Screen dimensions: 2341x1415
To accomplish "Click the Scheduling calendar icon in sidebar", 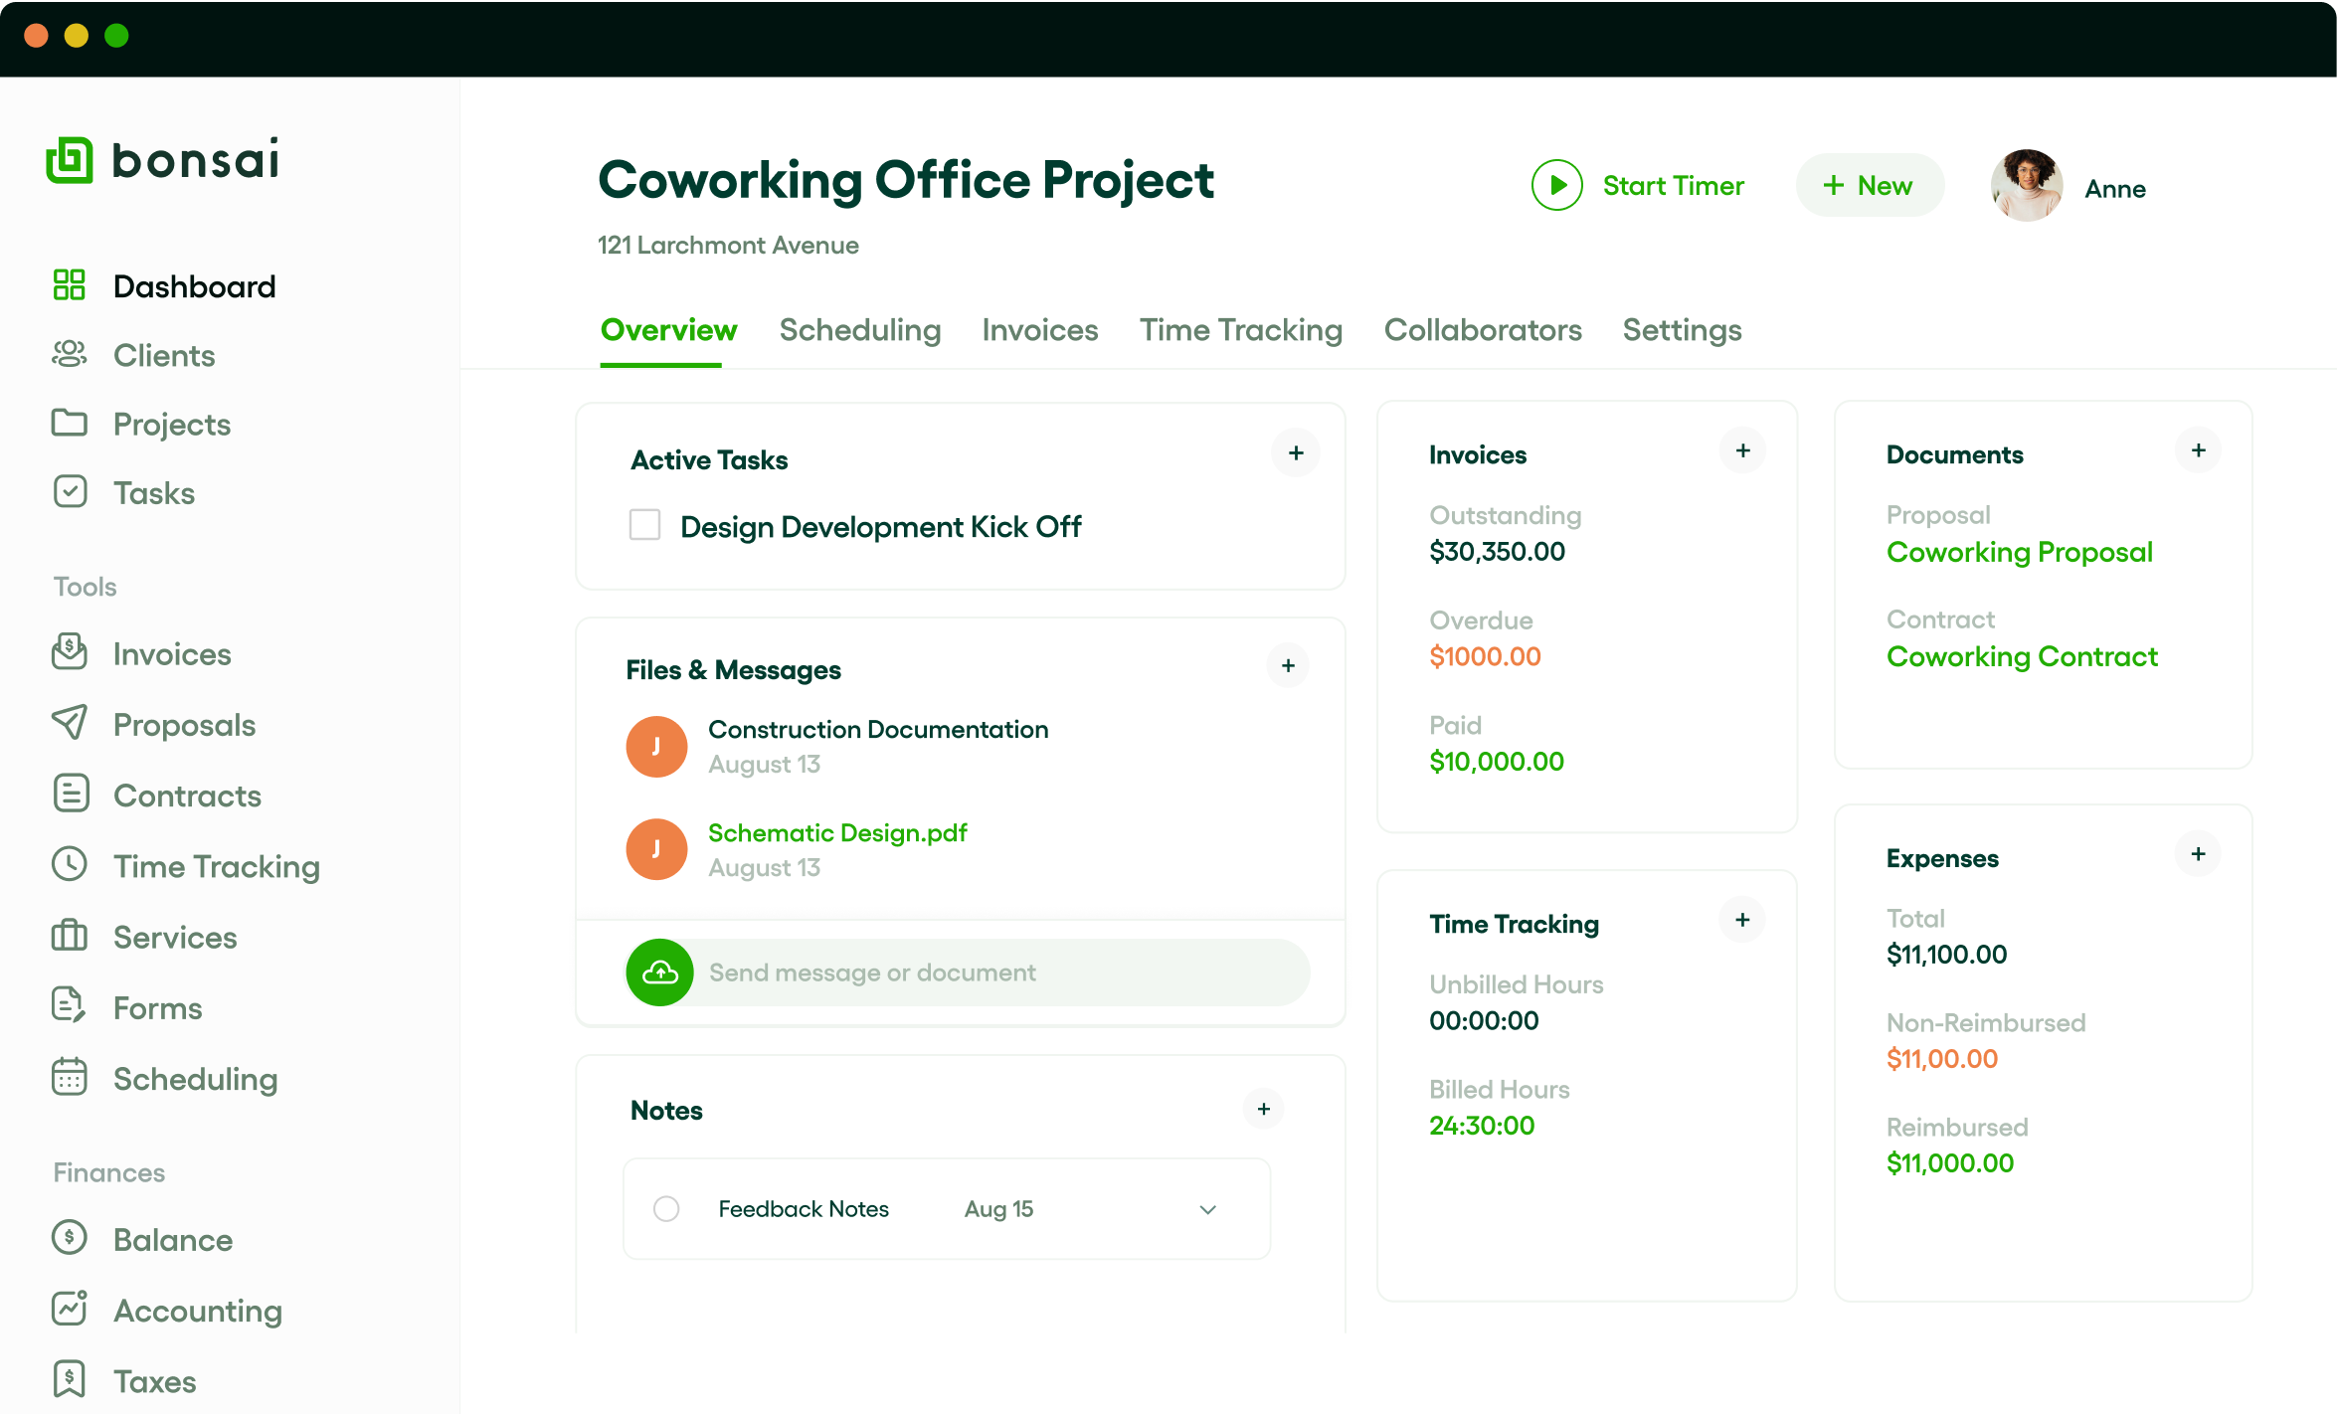I will [x=70, y=1077].
